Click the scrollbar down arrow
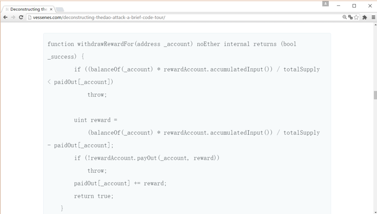 [x=375, y=212]
